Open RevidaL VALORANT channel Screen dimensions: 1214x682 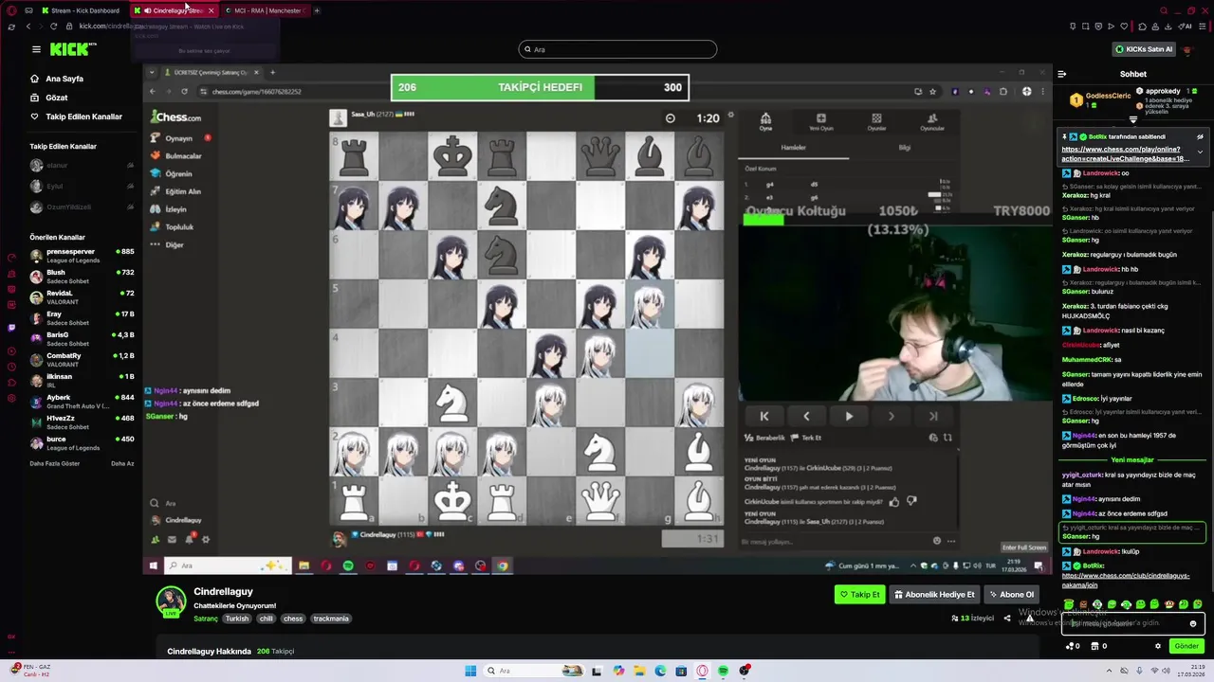click(83, 296)
